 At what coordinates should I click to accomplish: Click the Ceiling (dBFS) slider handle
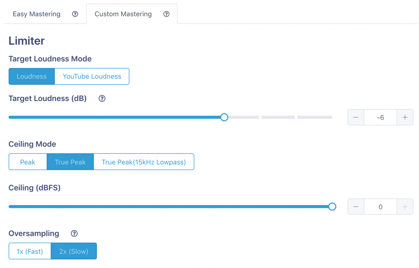coord(332,207)
